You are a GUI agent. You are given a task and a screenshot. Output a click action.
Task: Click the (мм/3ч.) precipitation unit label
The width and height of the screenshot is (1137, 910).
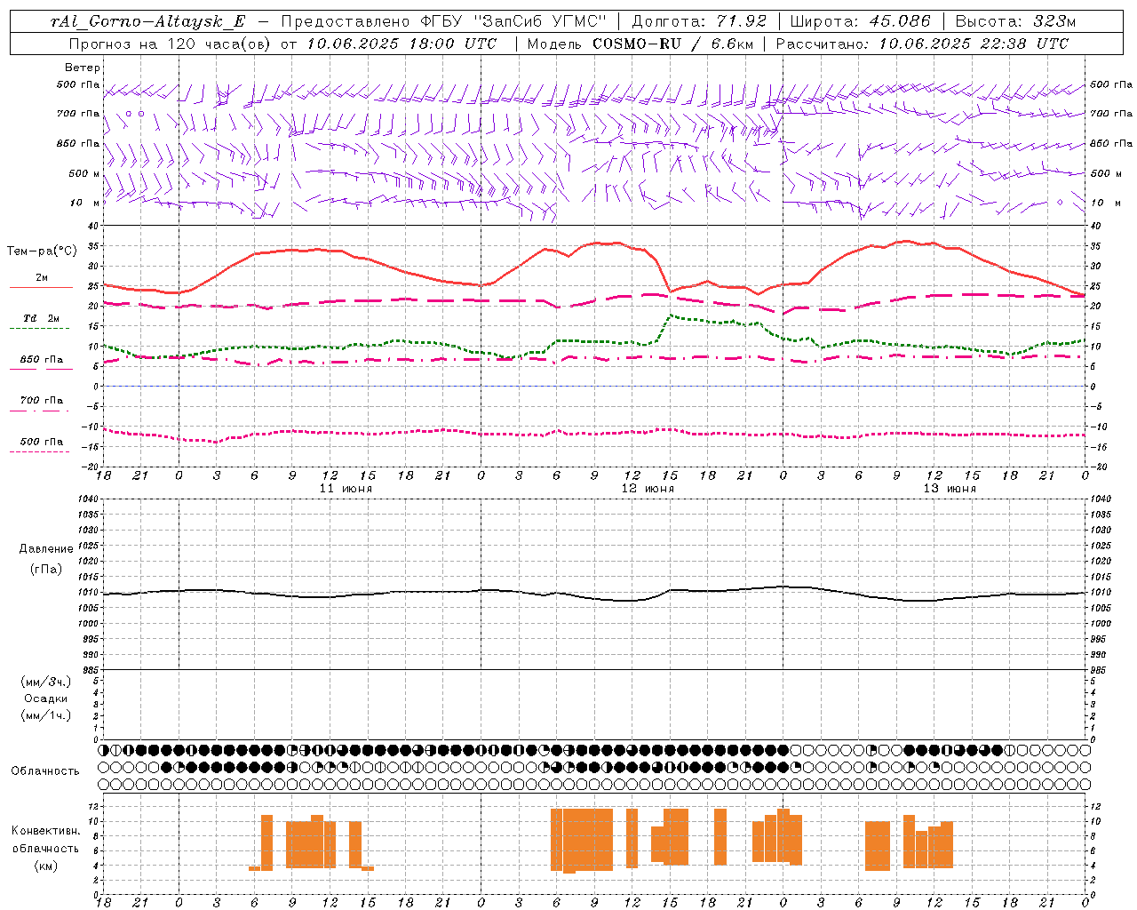coord(46,682)
